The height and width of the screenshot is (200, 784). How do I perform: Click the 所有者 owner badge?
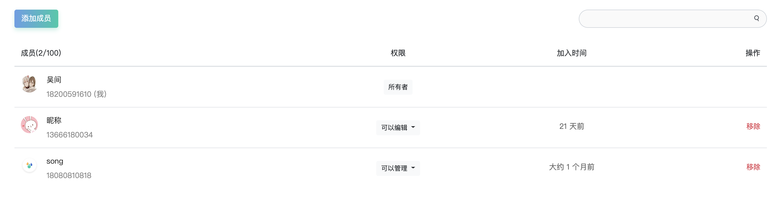pos(398,87)
